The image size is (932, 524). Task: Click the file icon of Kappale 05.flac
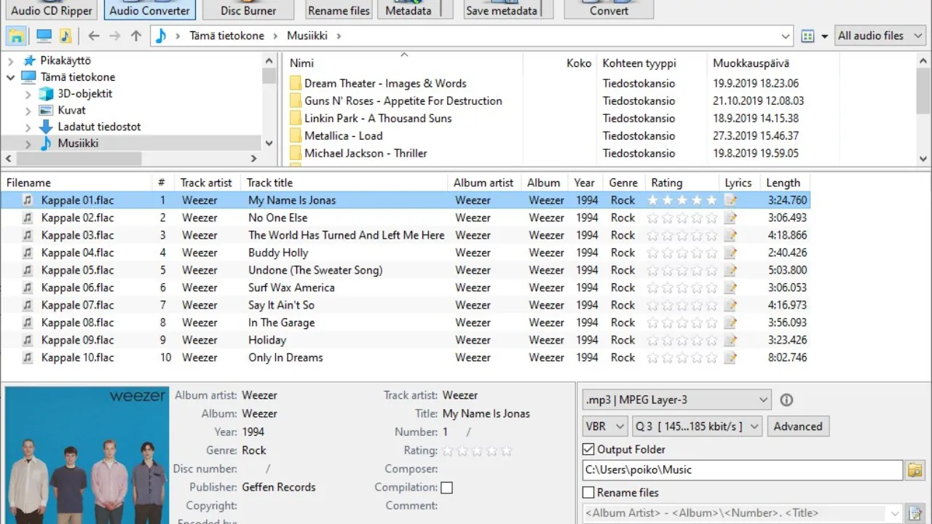[28, 270]
